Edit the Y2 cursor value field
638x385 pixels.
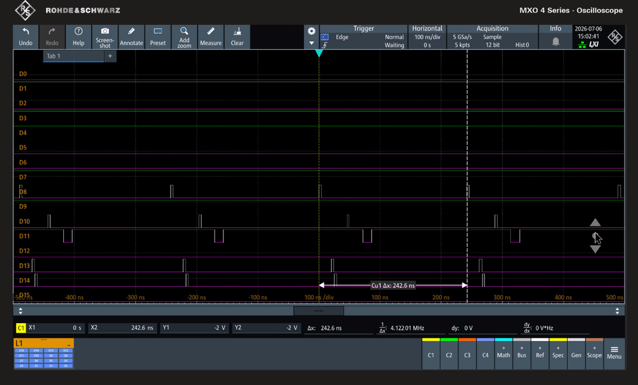266,328
